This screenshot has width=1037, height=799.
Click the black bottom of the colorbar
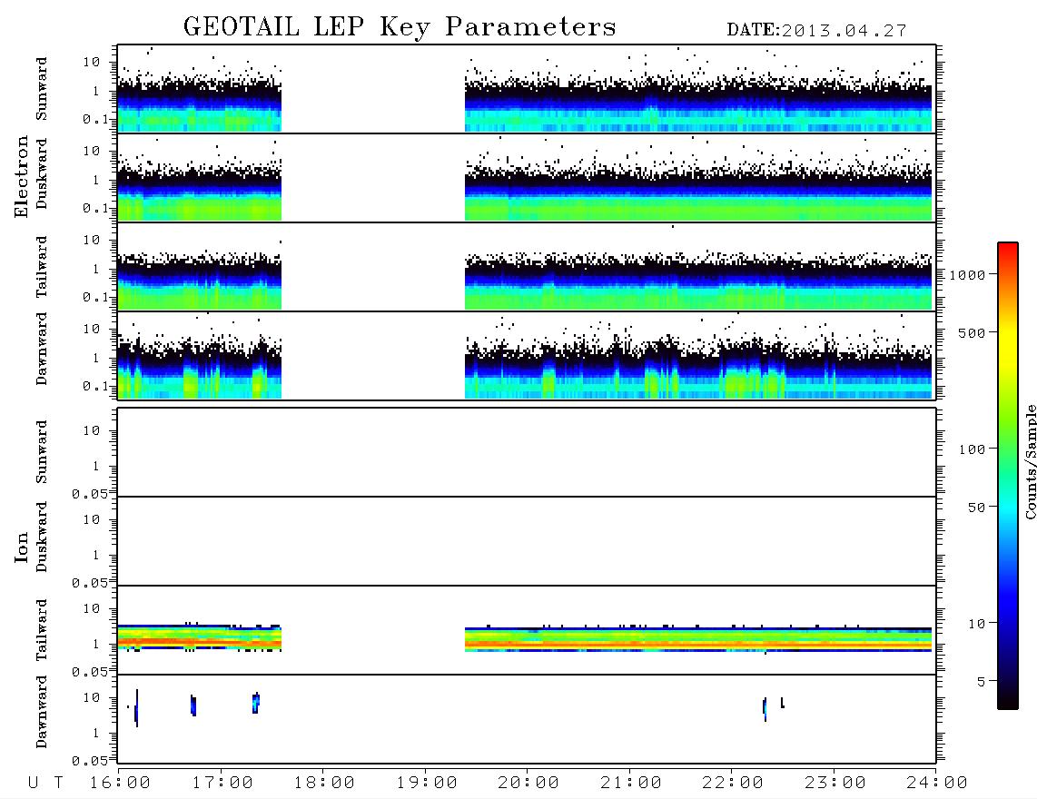tap(1008, 700)
